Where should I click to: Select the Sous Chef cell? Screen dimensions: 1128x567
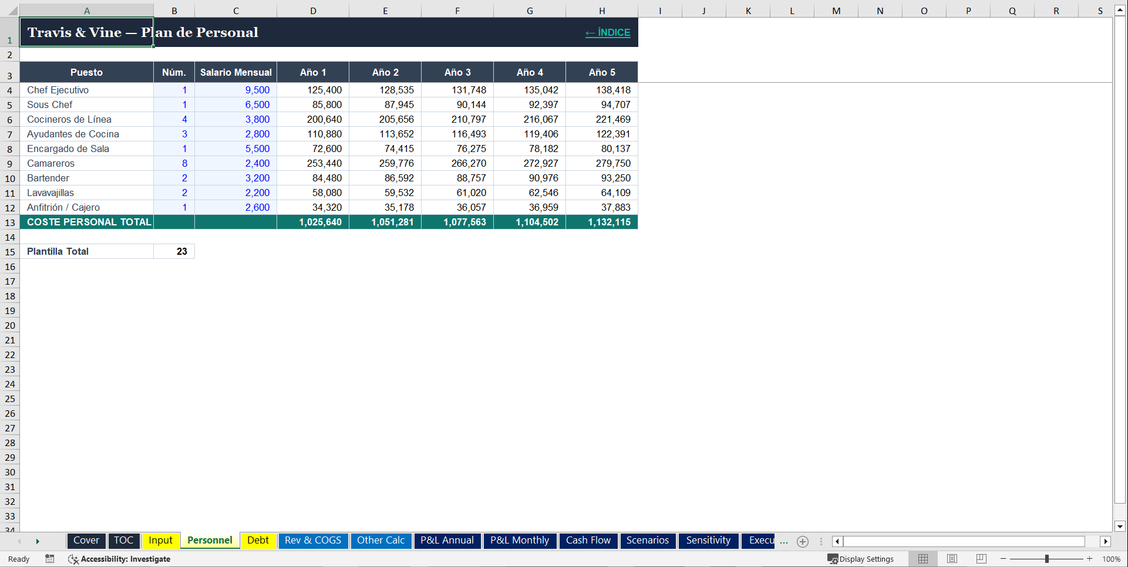(x=87, y=104)
